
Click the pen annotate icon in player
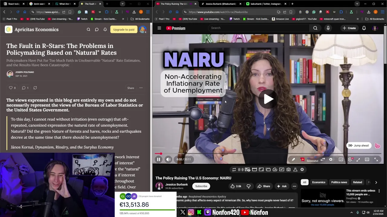click(293, 159)
